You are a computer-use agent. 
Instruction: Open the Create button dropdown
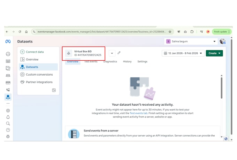click(x=214, y=53)
